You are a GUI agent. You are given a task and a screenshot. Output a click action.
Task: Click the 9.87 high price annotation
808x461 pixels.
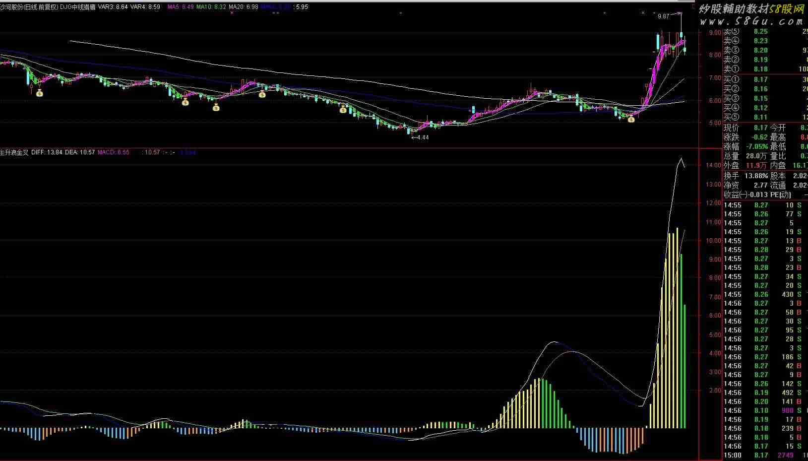click(664, 16)
